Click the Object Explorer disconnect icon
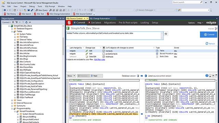Image resolution: width=219 pixels, height=123 pixels. [17, 22]
